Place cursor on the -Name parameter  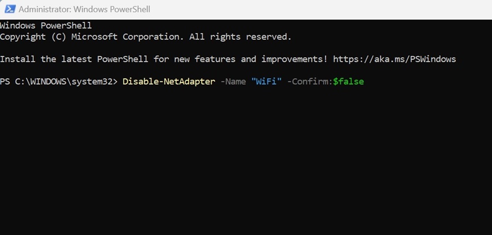pyautogui.click(x=233, y=81)
